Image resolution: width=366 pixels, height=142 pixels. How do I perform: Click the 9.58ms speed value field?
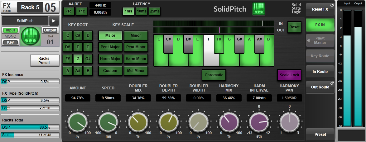pos(108,98)
